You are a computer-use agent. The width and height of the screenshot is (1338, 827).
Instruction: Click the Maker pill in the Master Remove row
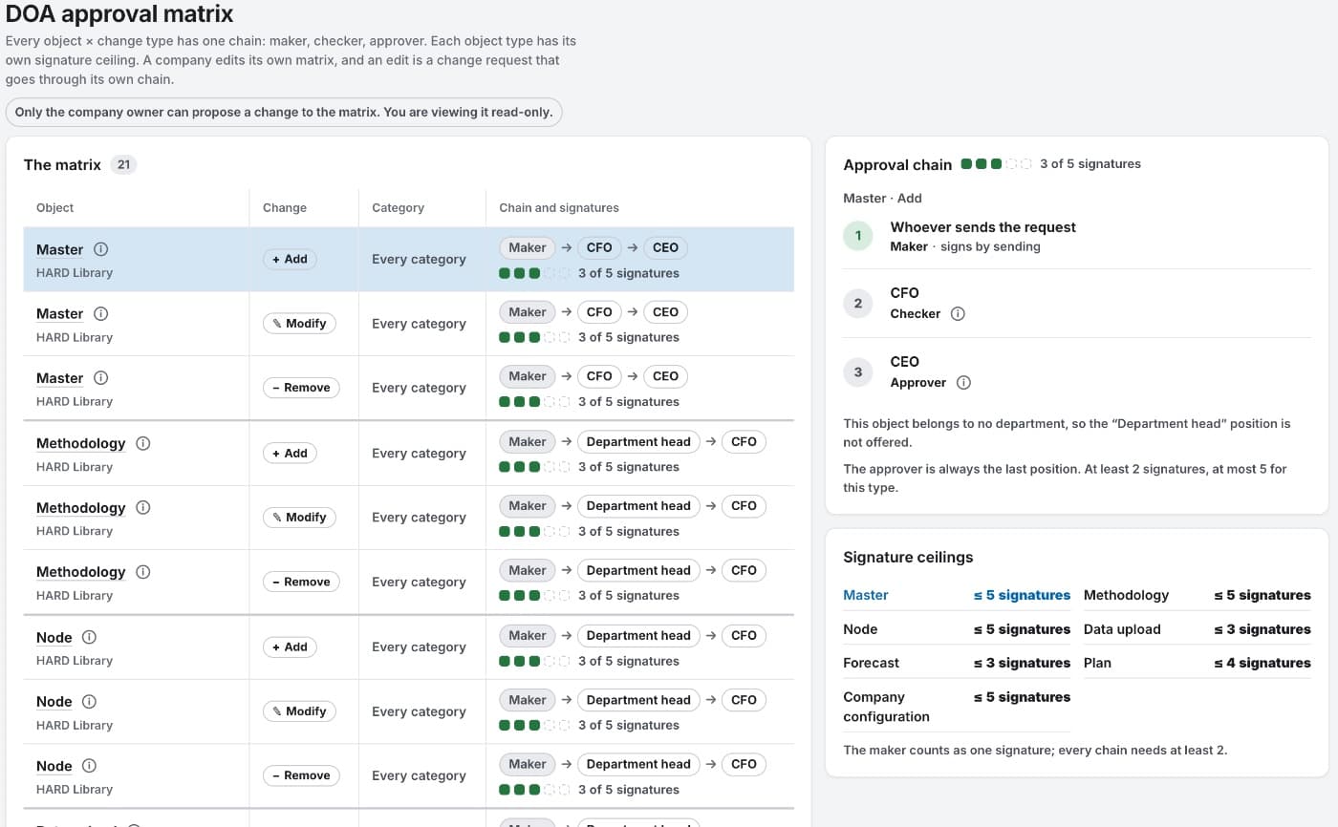[528, 376]
